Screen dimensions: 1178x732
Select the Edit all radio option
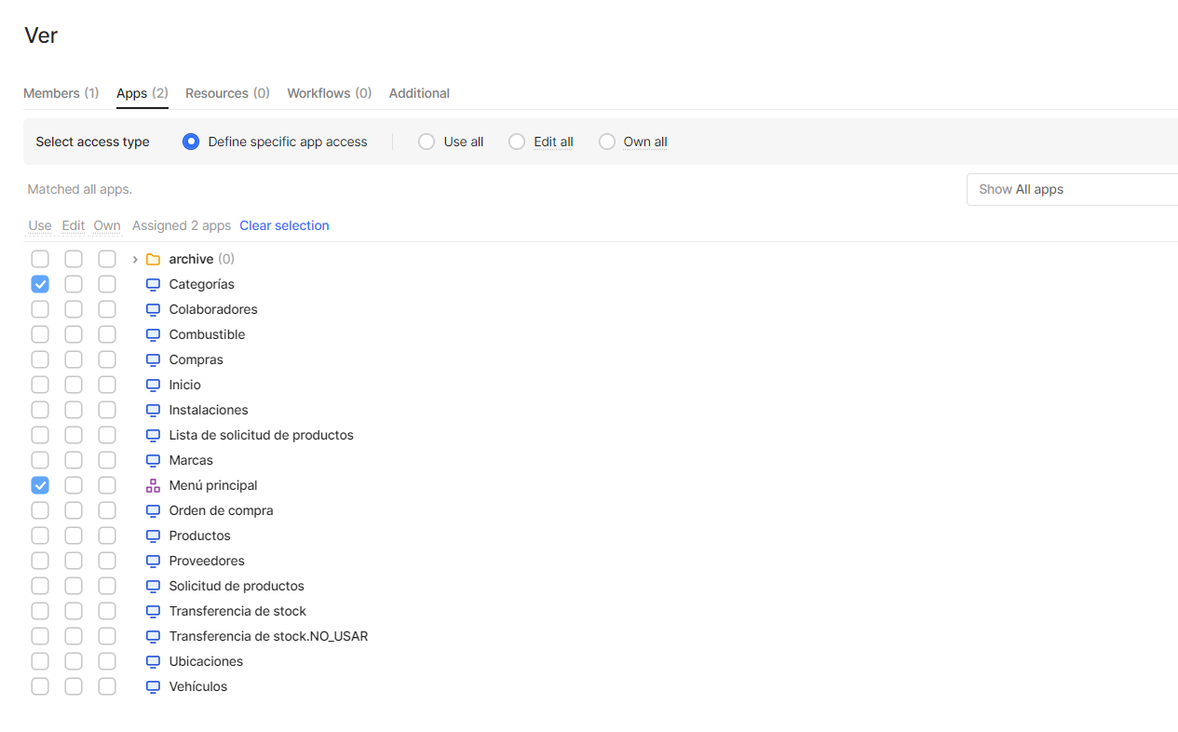(517, 142)
